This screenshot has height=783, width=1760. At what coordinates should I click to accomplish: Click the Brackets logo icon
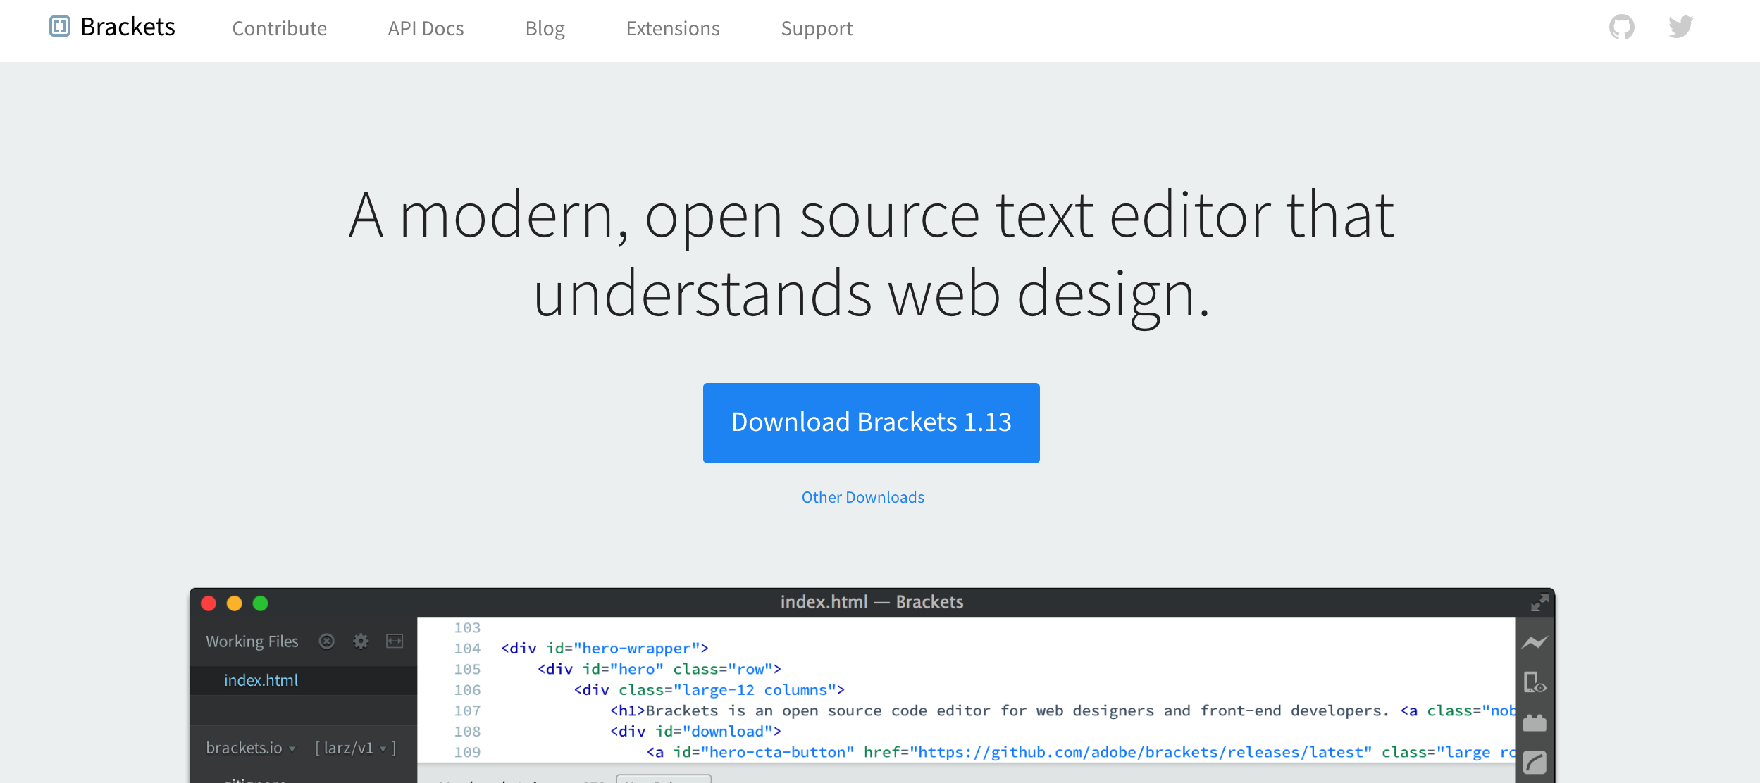coord(60,27)
